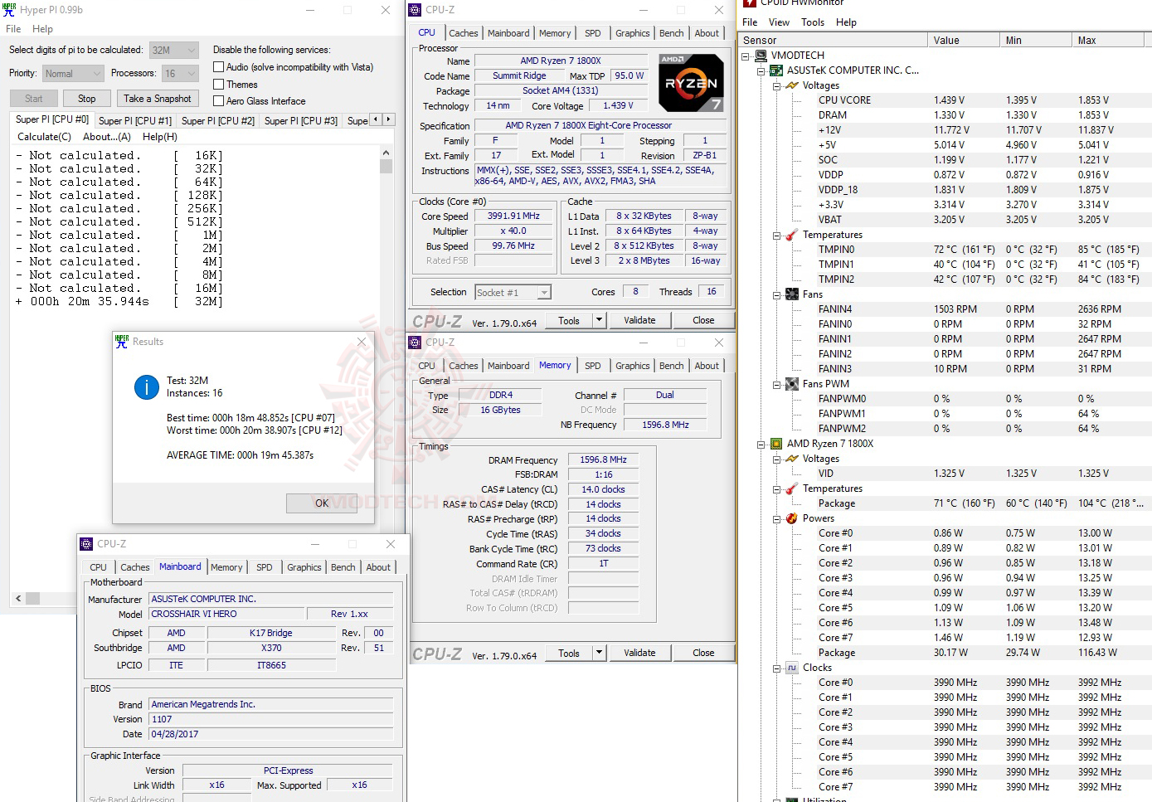Click the title icon of the top CPU-Z window

pyautogui.click(x=415, y=10)
